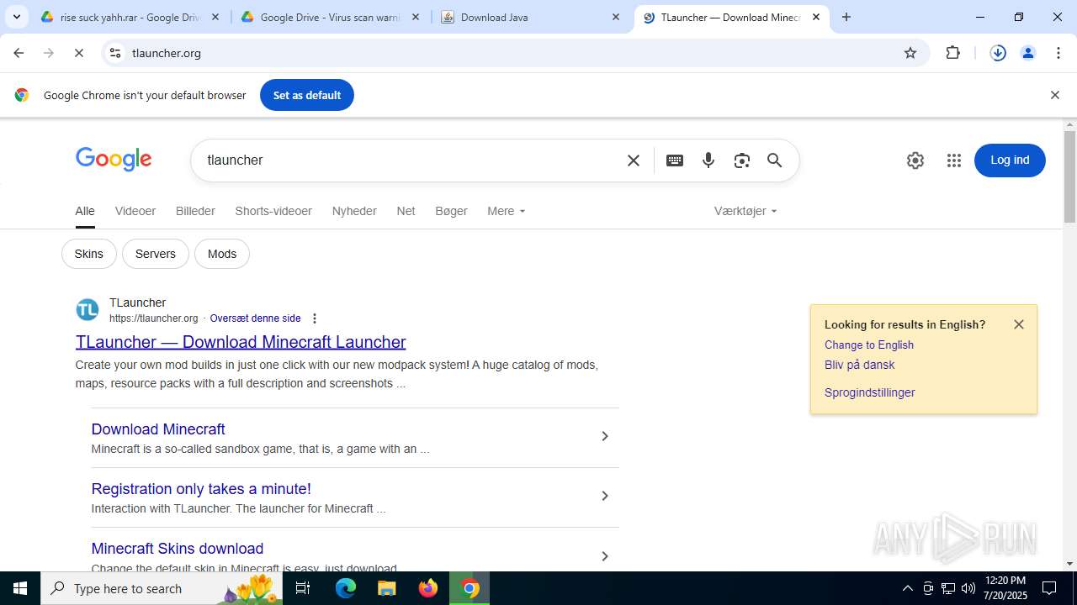Focus the Google search field
The image size is (1077, 605).
click(x=412, y=160)
